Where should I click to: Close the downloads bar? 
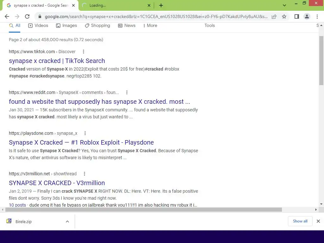318,221
